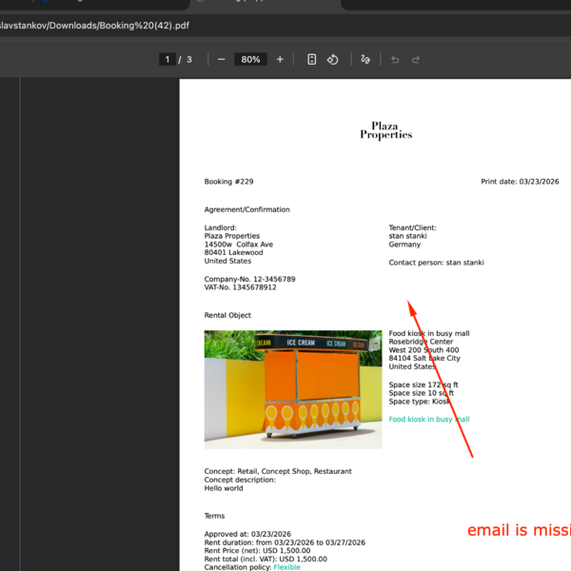The height and width of the screenshot is (571, 571).
Task: Click the Print date text
Action: (x=520, y=182)
